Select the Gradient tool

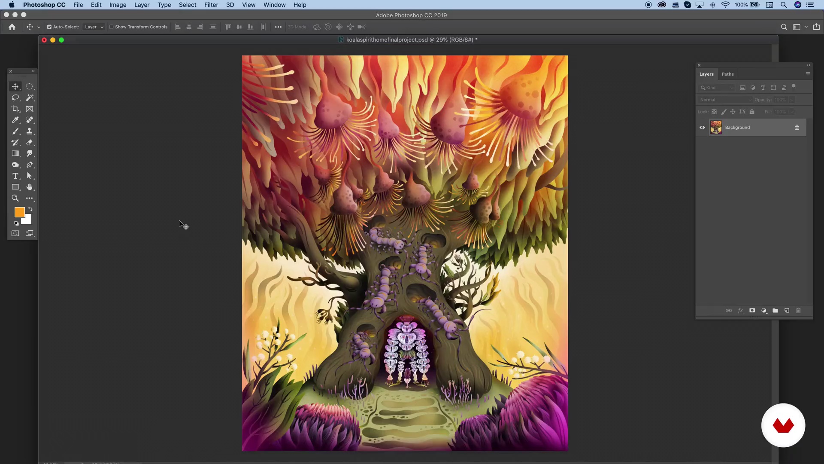(15, 153)
